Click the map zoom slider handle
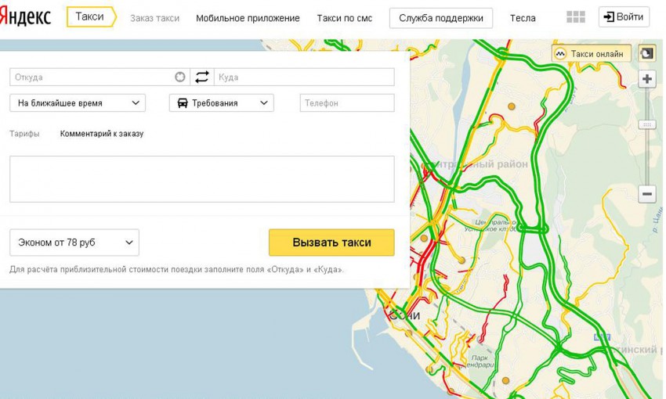666x399 pixels. (x=647, y=124)
